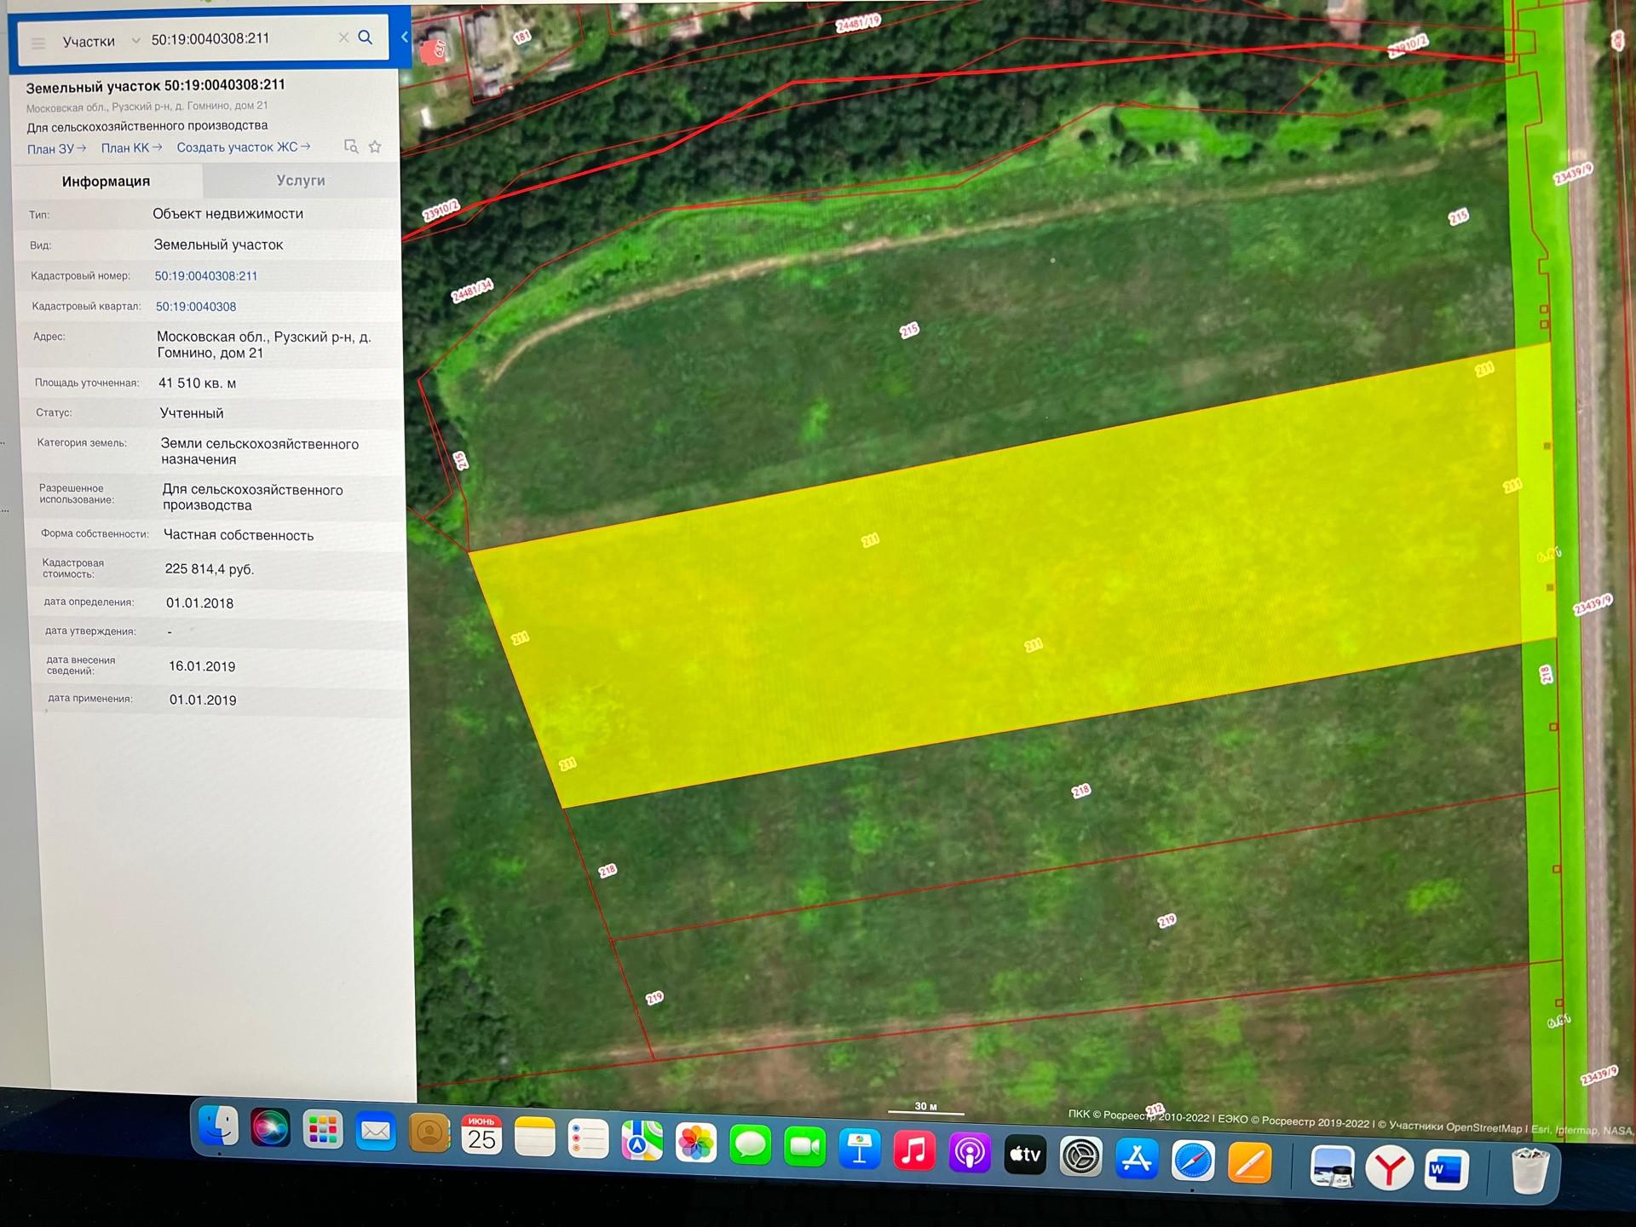Screen dimensions: 1636x1227
Task: Select the date 01.01.2018
Action: click(x=199, y=603)
